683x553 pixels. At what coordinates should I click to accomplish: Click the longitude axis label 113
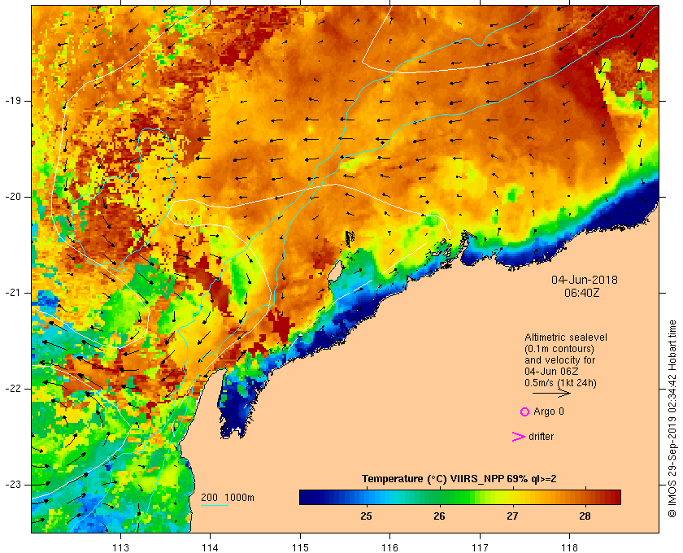click(x=120, y=548)
